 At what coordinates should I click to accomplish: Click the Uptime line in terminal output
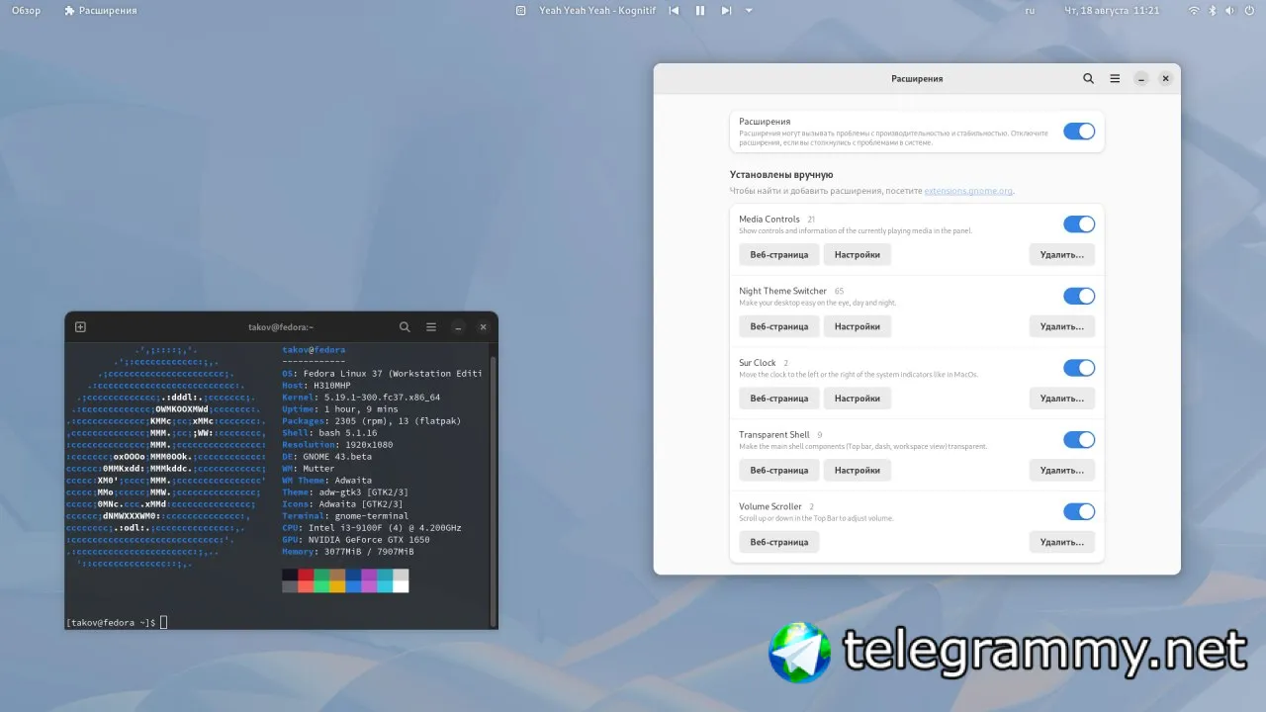click(x=340, y=409)
